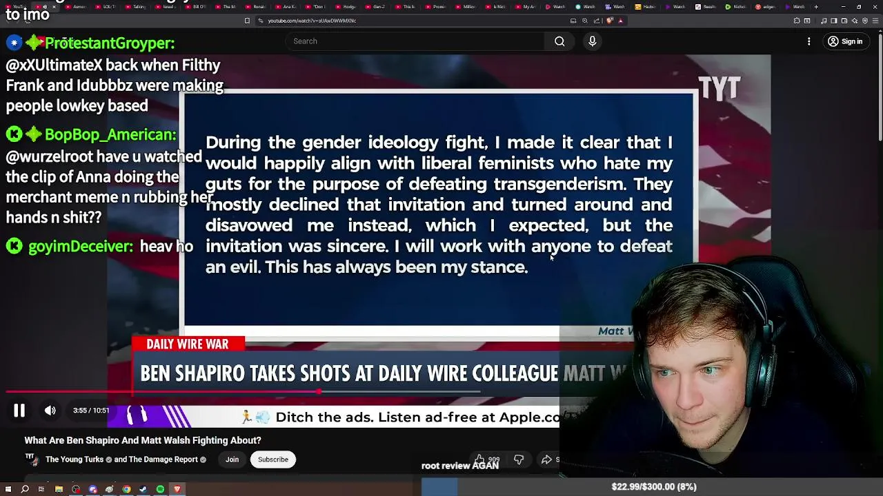Open the Windows Start menu

coord(8,489)
